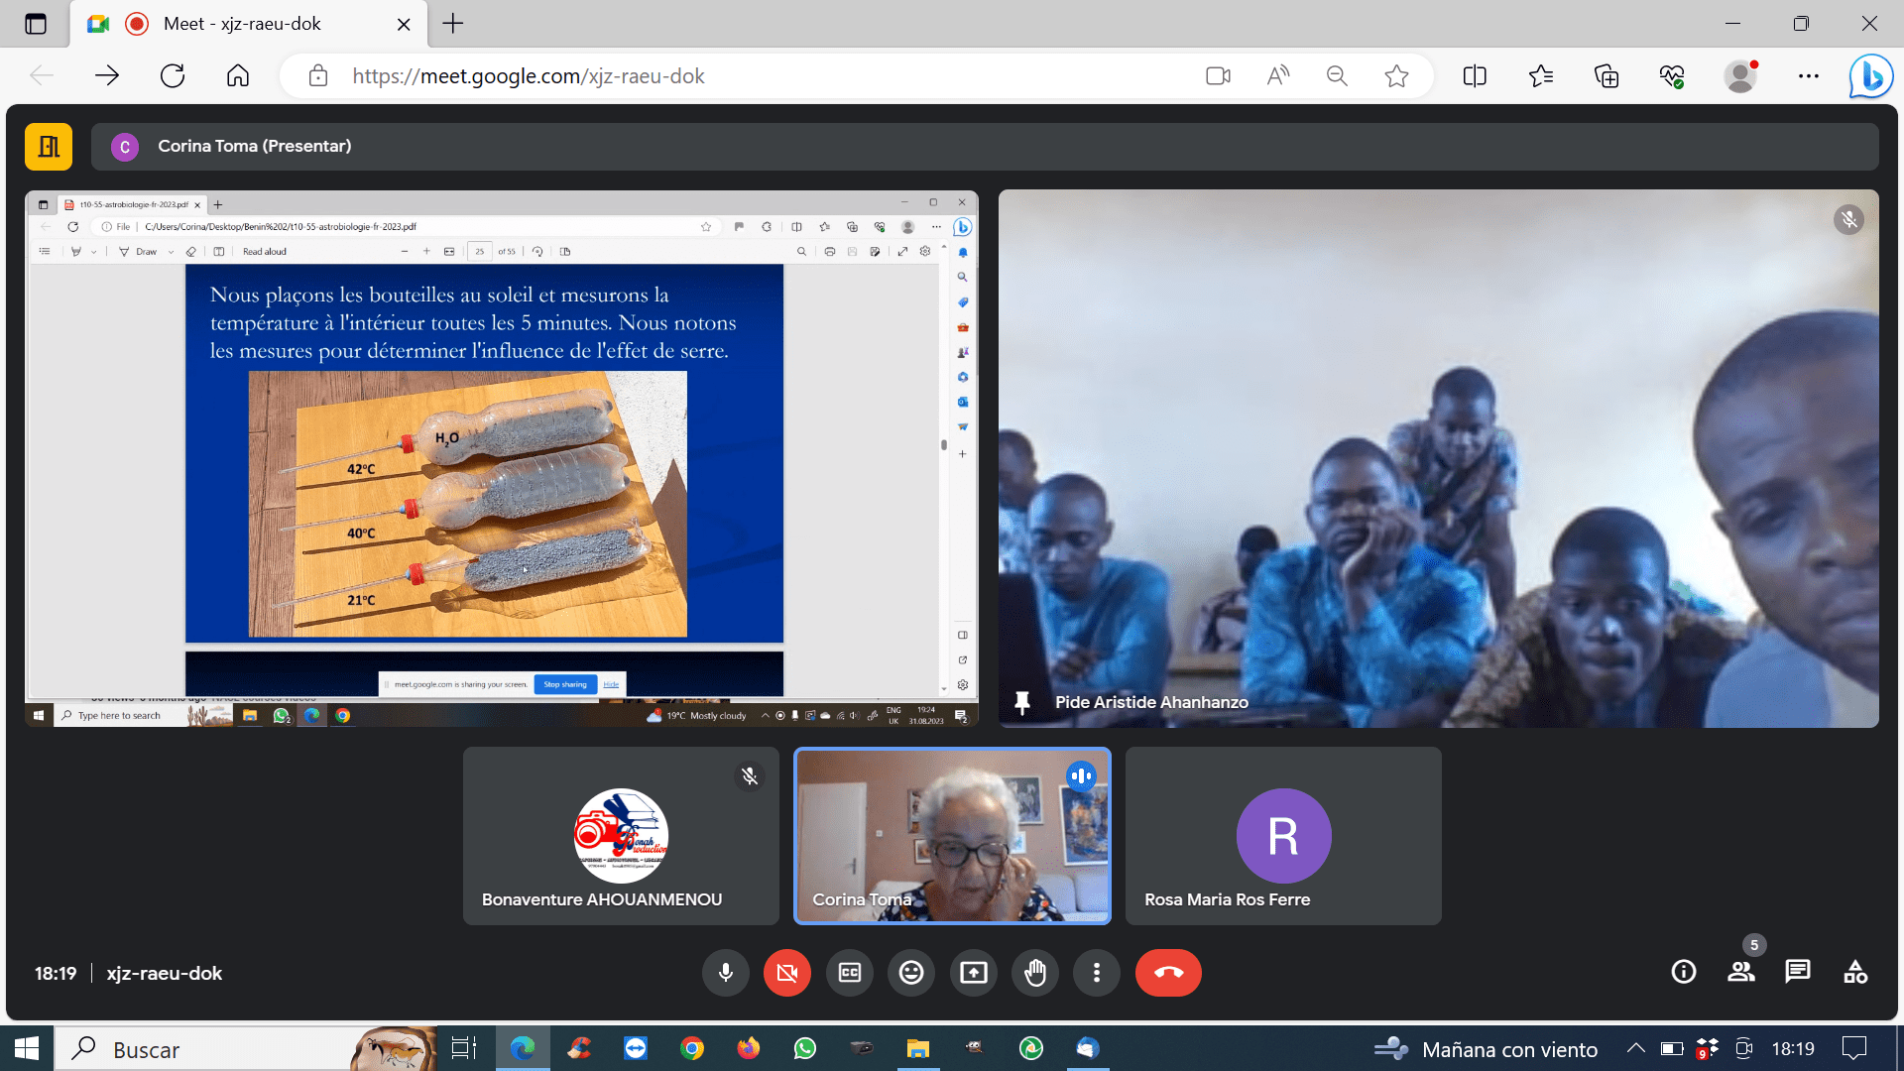Toggle closed captions CC button

click(850, 973)
